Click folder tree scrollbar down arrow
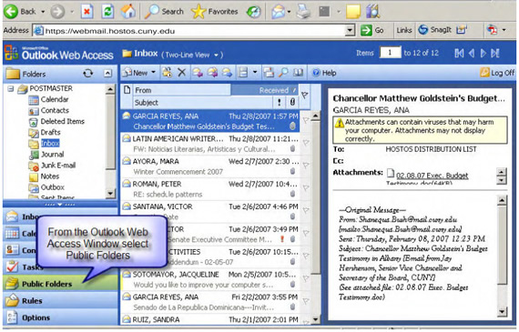Image resolution: width=519 pixels, height=332 pixels. (110, 193)
